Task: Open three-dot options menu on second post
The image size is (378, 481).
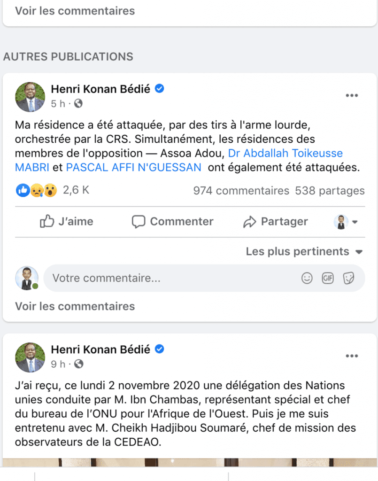Action: coord(352,356)
